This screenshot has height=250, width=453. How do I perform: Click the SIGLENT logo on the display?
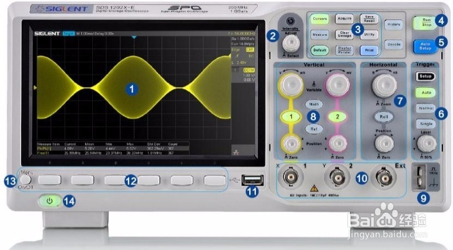pos(47,34)
